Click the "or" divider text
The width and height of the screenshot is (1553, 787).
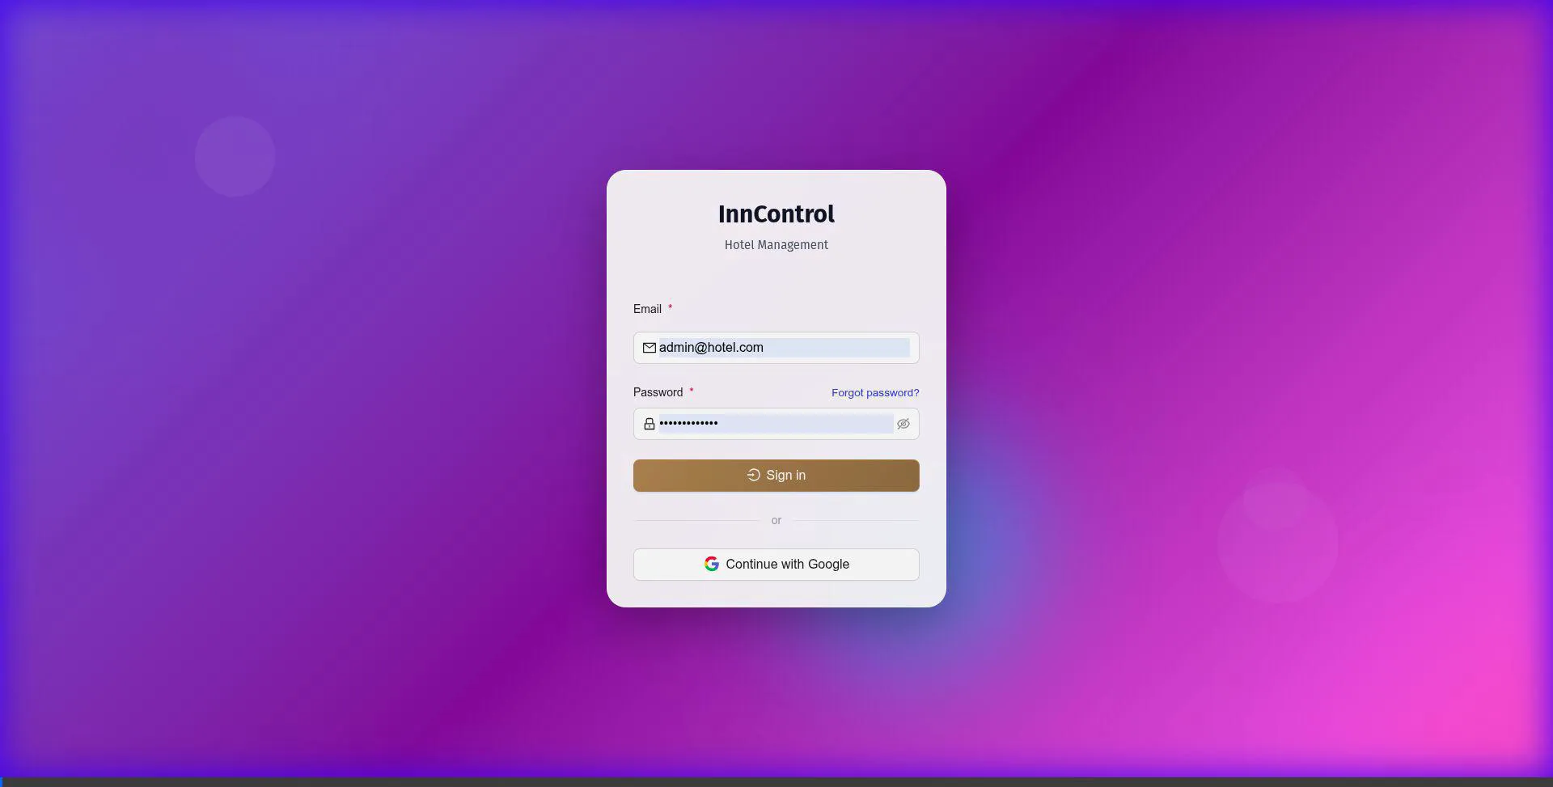[x=776, y=520]
